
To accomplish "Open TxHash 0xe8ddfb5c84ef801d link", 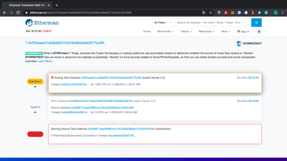I will [x=75, y=112].
